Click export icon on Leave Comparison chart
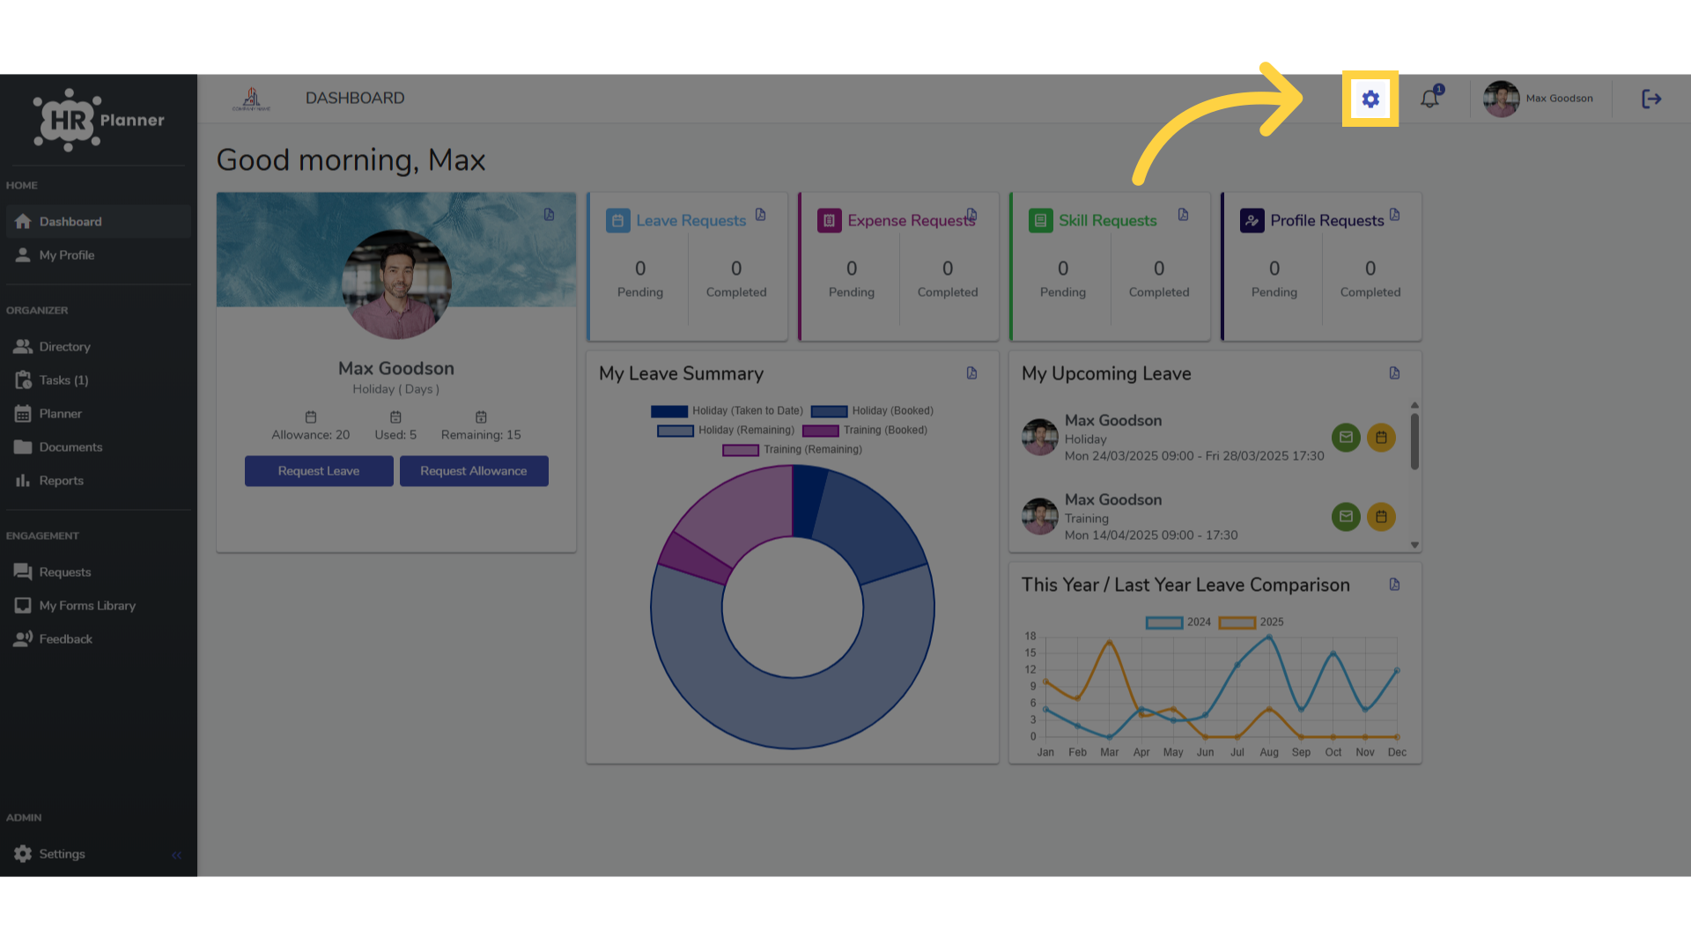 click(x=1394, y=585)
